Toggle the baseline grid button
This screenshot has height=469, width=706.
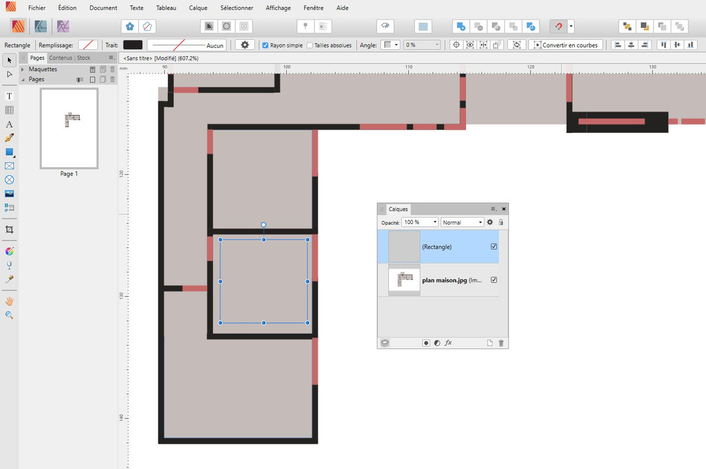423,26
